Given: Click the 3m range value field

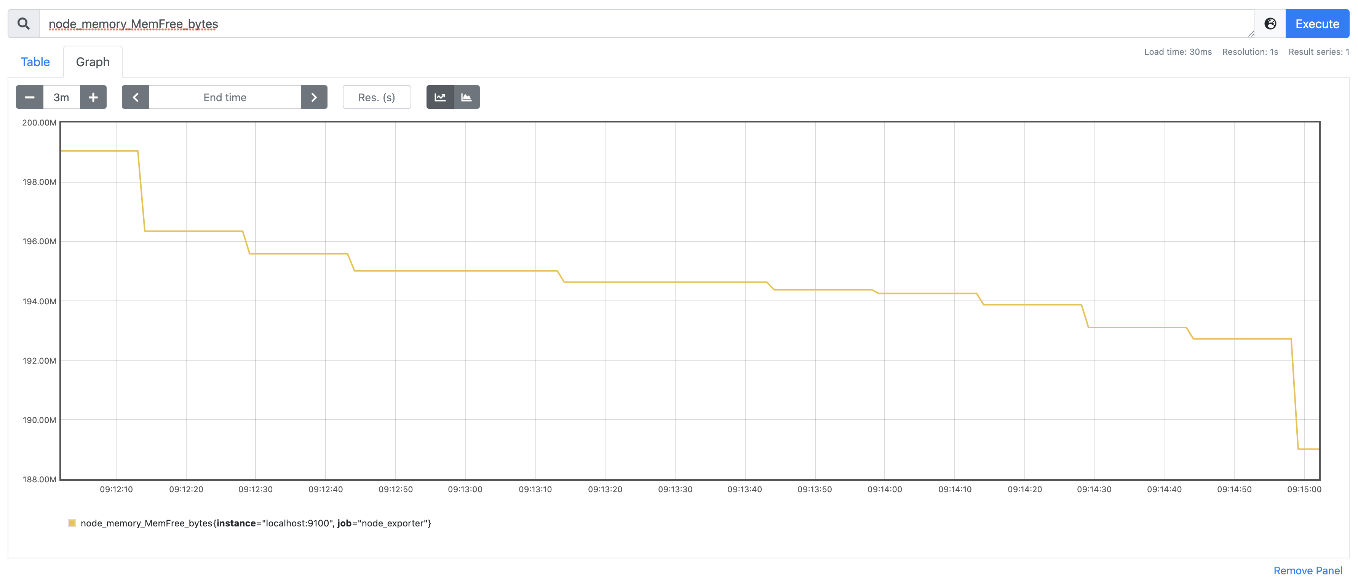Looking at the screenshot, I should coord(62,97).
